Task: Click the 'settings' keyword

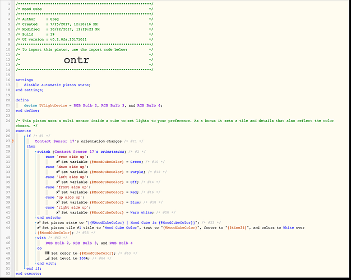Action: [25, 80]
